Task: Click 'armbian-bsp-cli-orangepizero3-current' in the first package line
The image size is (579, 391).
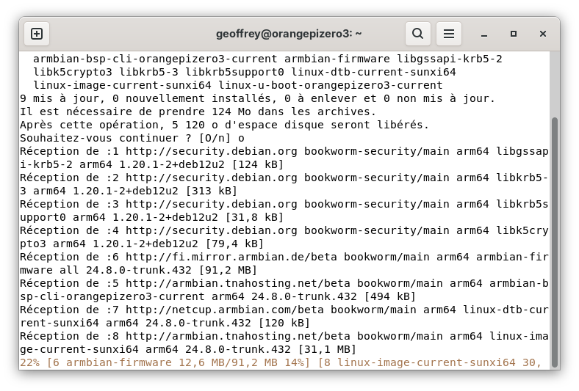Action: pos(155,59)
